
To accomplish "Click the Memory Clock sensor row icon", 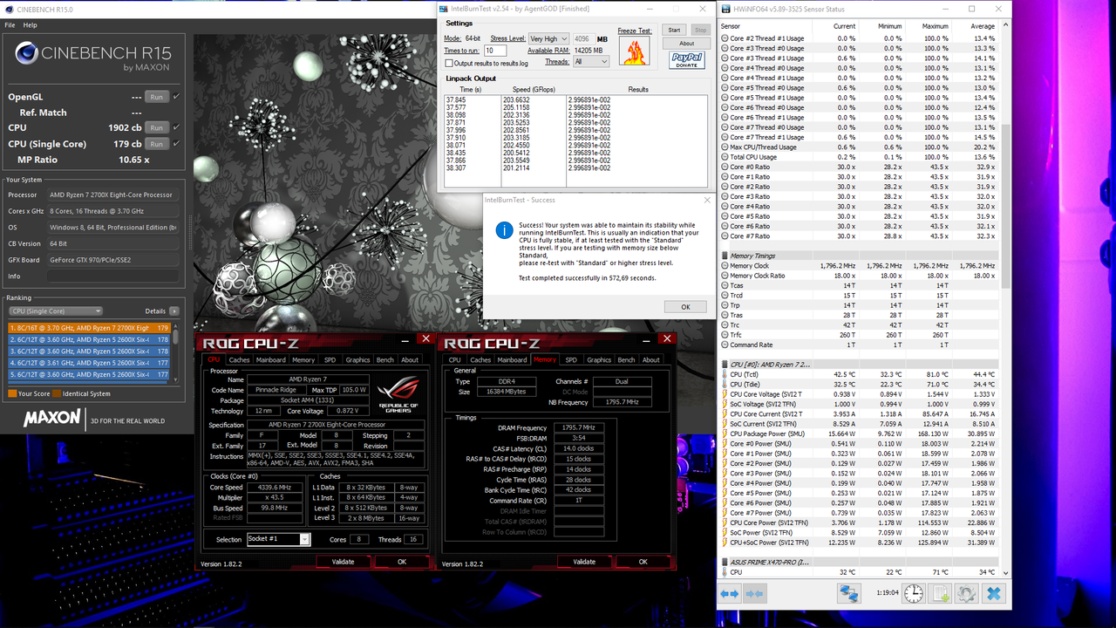I will (725, 265).
